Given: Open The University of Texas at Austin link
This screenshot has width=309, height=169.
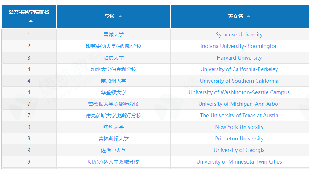Looking at the screenshot, I should [x=239, y=116].
